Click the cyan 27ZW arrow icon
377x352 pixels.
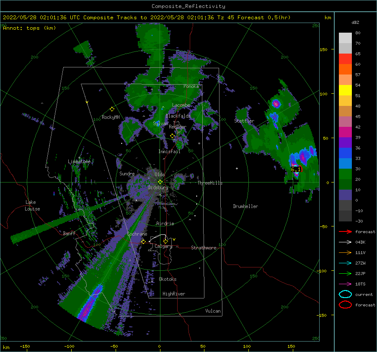345,263
